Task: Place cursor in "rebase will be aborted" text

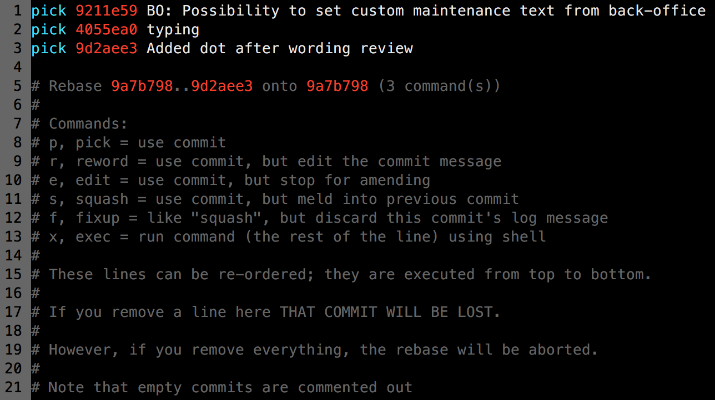Action: [493, 350]
